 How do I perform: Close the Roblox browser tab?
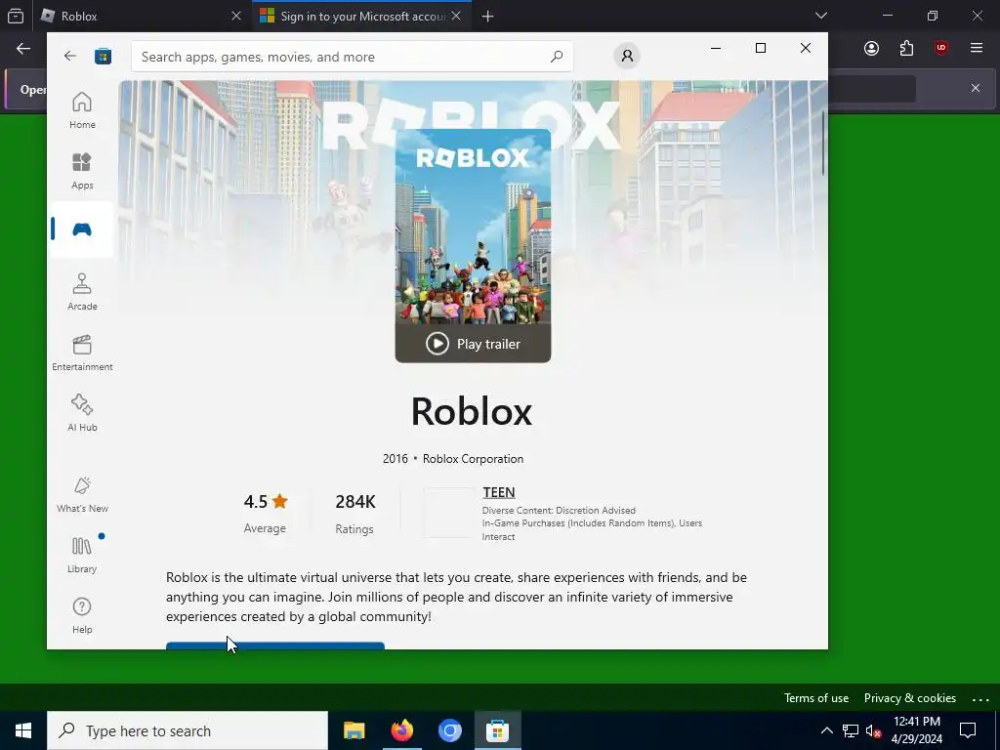(x=236, y=16)
